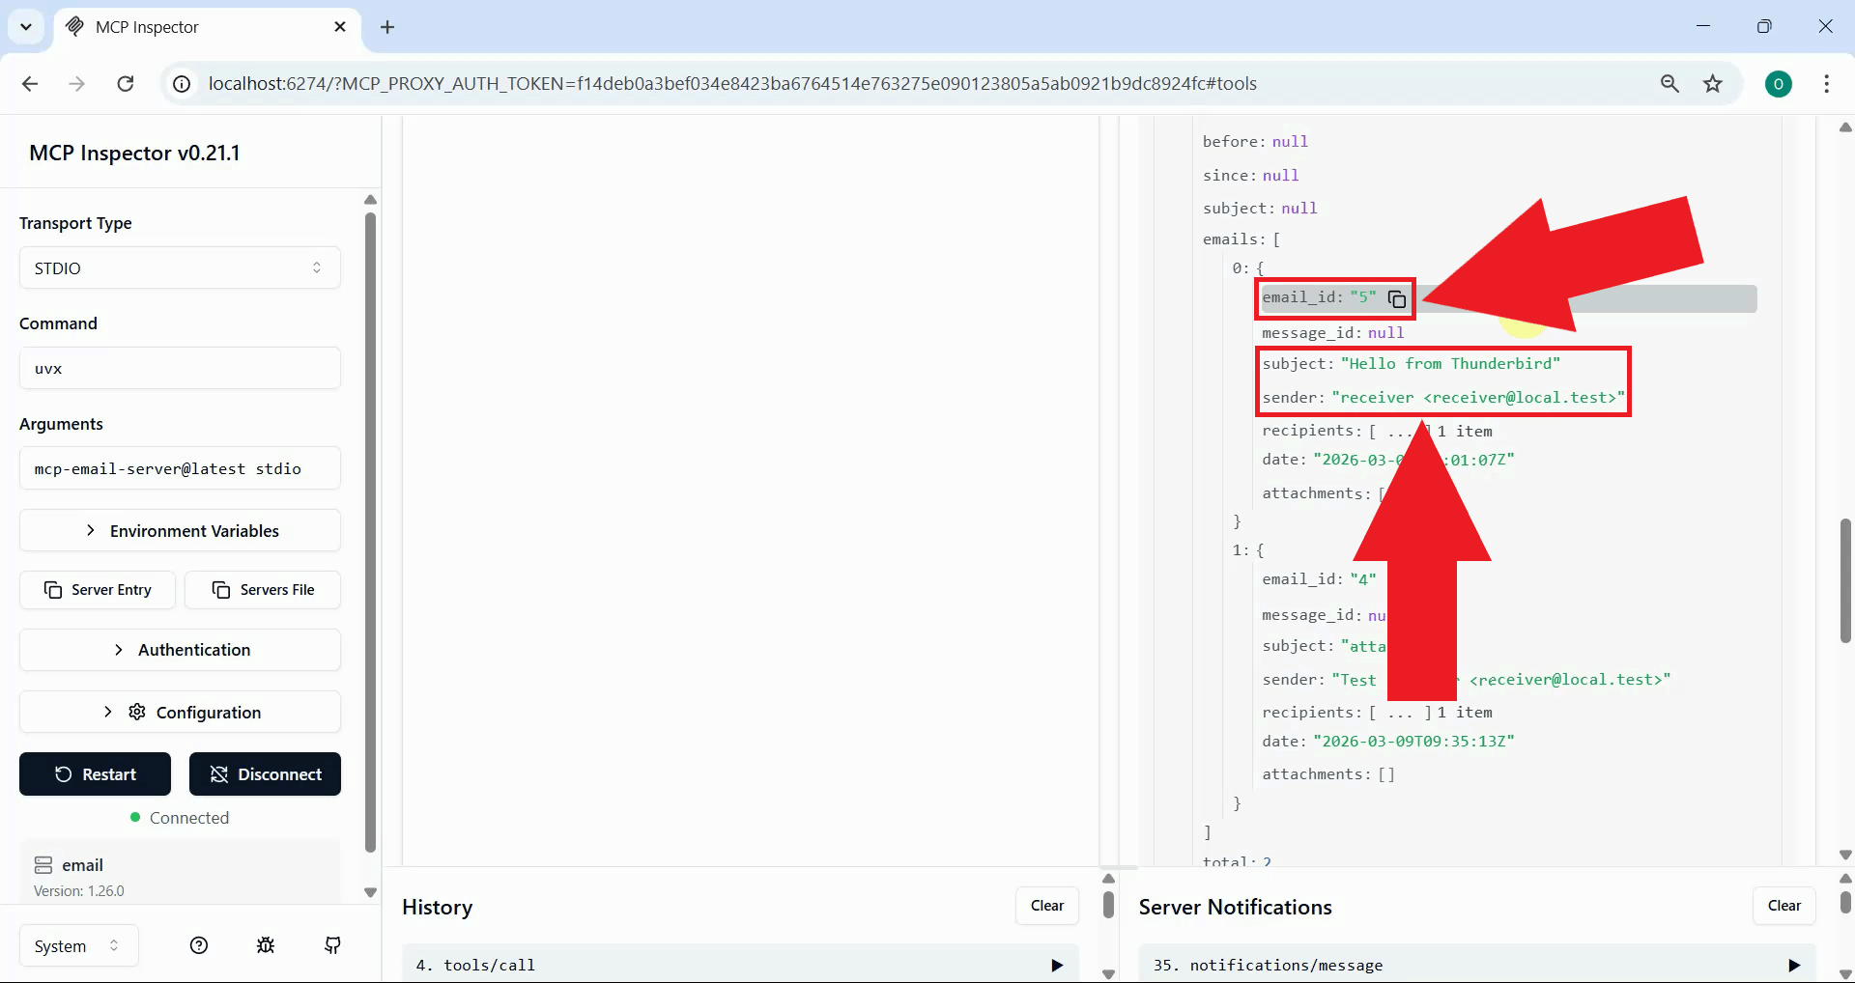
Task: Click the email server icon in sidebar
Action: (43, 864)
